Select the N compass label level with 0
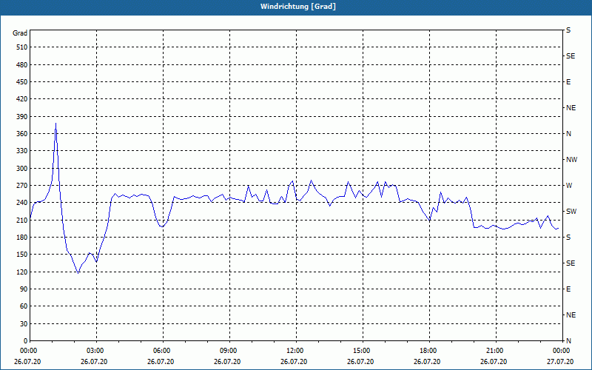This screenshot has width=592, height=370. click(x=568, y=341)
